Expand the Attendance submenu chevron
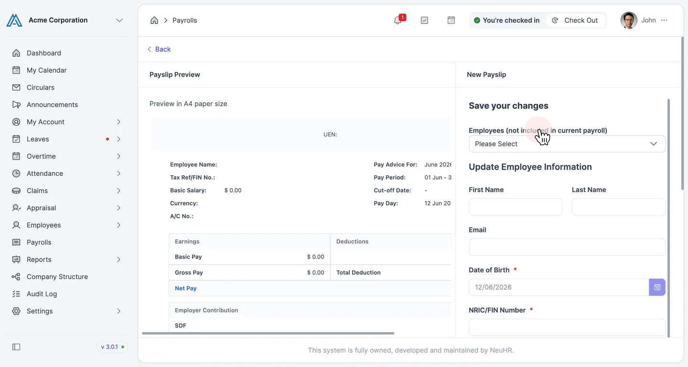This screenshot has width=688, height=367. 118,173
